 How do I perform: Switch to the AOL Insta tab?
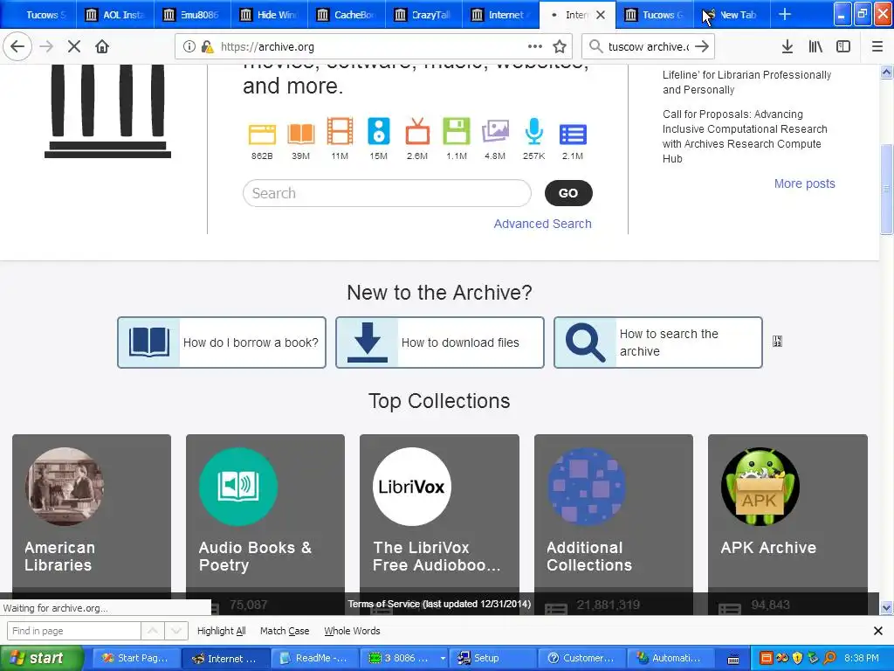[x=117, y=15]
